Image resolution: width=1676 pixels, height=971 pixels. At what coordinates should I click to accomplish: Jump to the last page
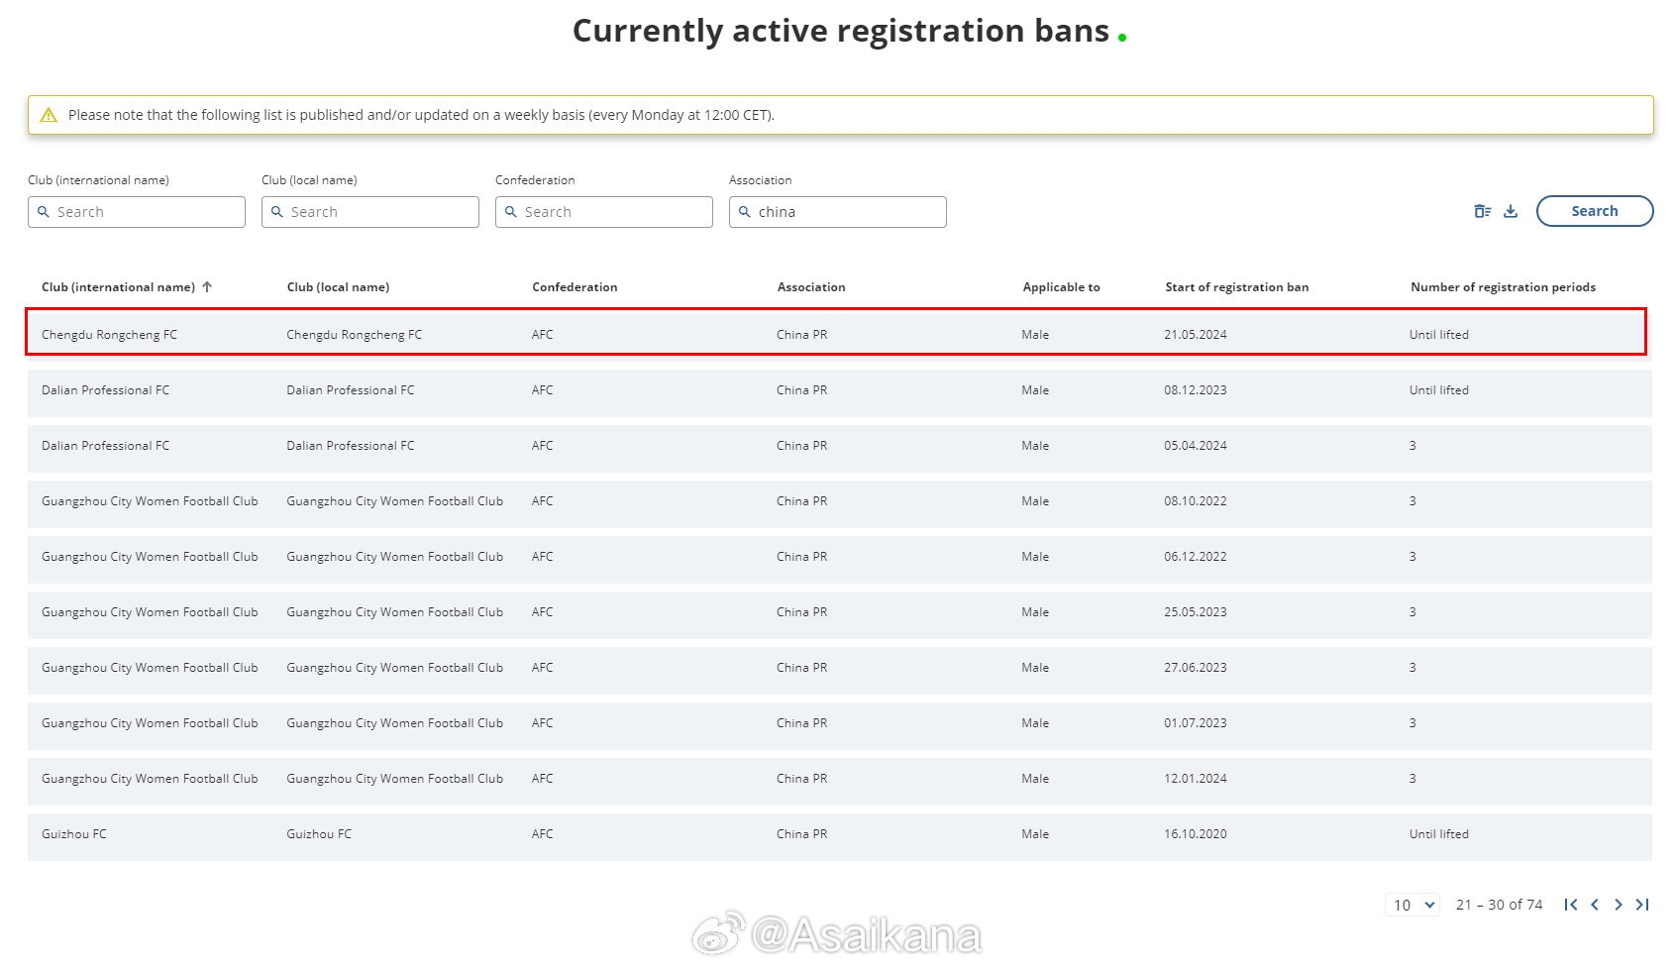point(1642,905)
